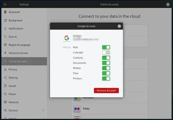The width and height of the screenshot is (173, 120).
Task: Click the Privacy lock icon
Action: tap(5, 69)
